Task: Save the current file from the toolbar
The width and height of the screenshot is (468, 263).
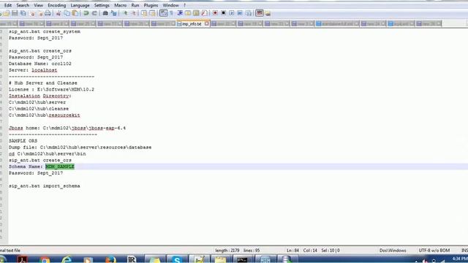Action: [x=15, y=13]
